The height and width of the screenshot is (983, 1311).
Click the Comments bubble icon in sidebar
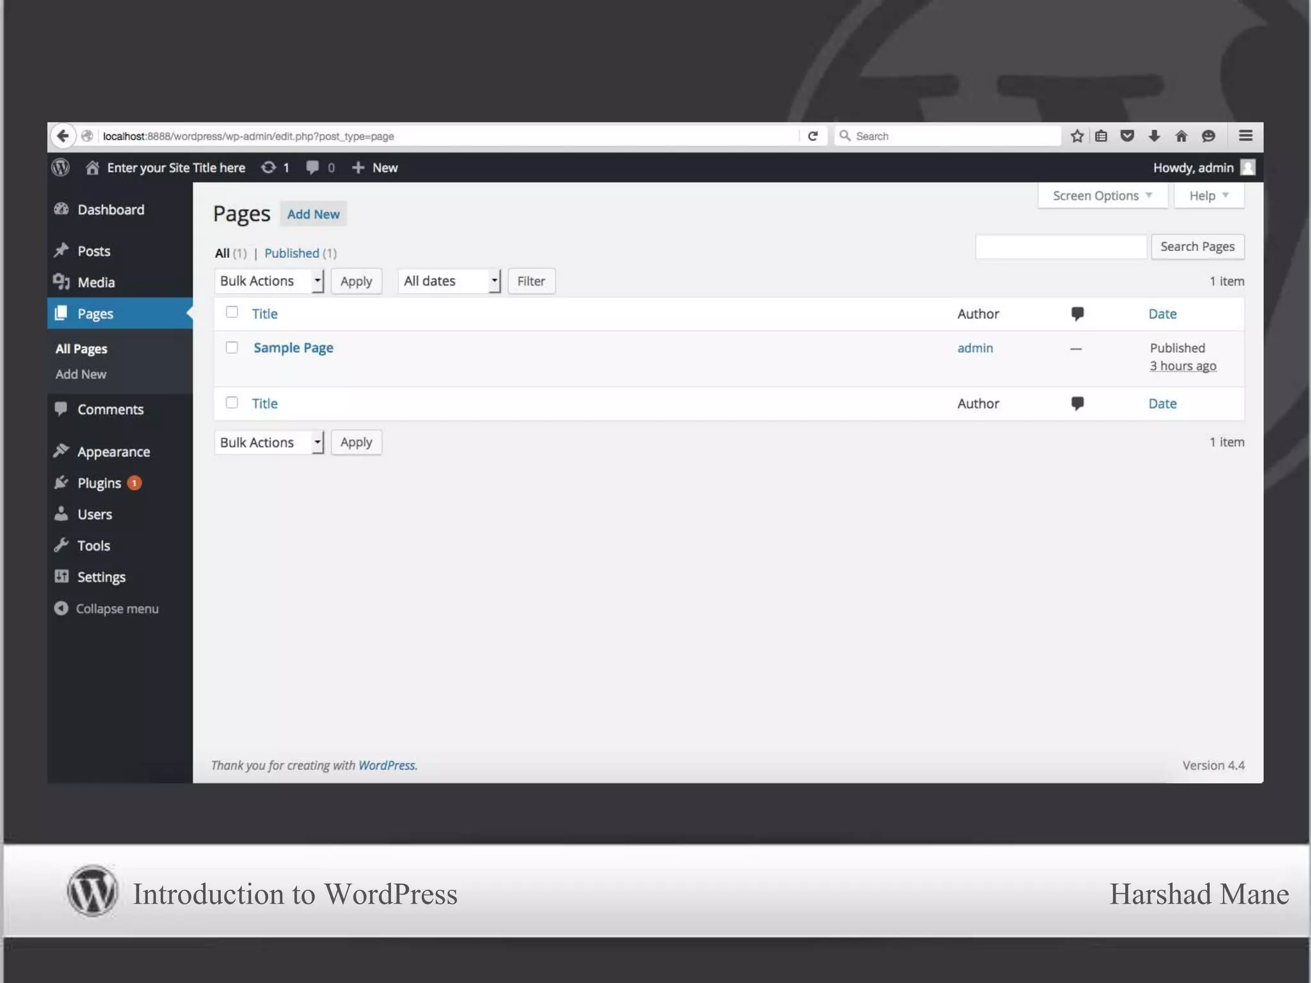point(61,409)
